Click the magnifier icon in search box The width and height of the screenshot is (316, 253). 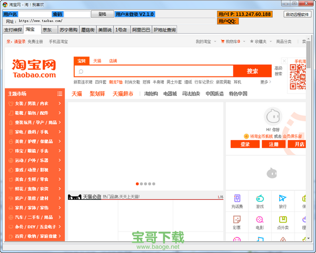click(x=81, y=72)
